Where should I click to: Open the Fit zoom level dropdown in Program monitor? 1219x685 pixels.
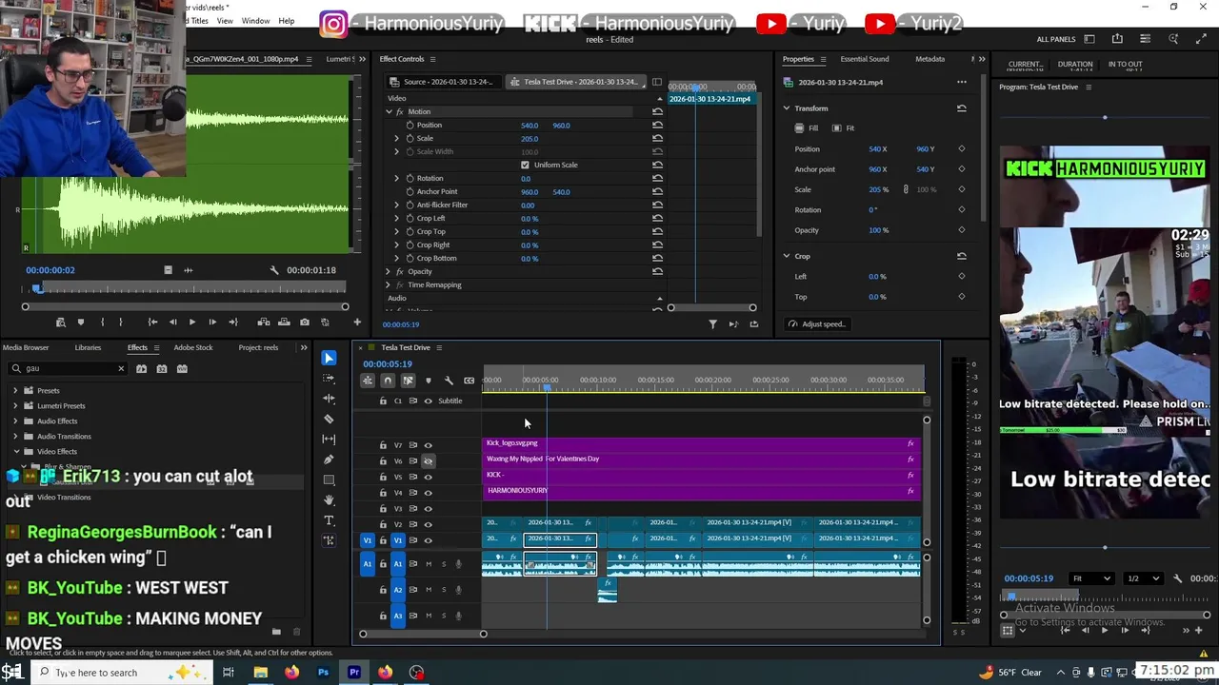pyautogui.click(x=1091, y=578)
